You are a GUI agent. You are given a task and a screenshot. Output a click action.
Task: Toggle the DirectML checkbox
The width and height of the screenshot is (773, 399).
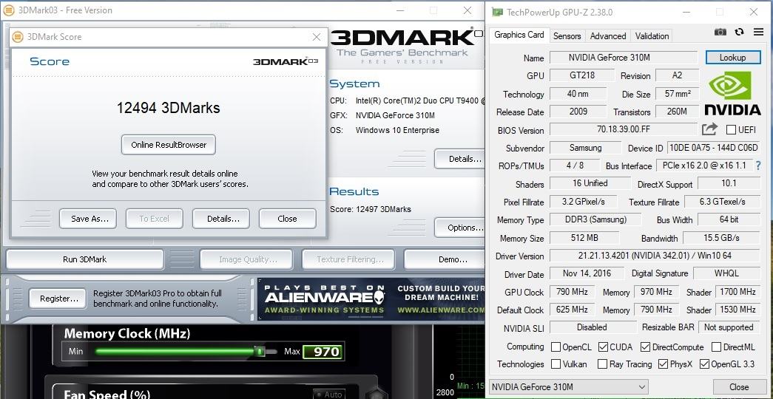[x=716, y=347]
